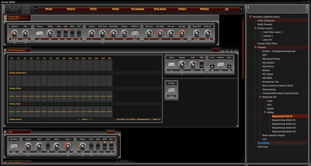Open the Voices dropdown showing 16

40,33
